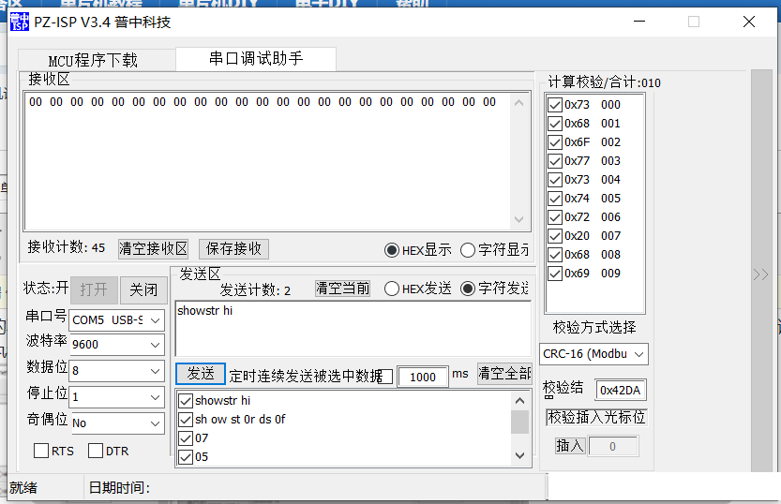This screenshot has width=781, height=504.
Task: Uncheck the 0x6F 002 checksum entry
Action: 555,142
